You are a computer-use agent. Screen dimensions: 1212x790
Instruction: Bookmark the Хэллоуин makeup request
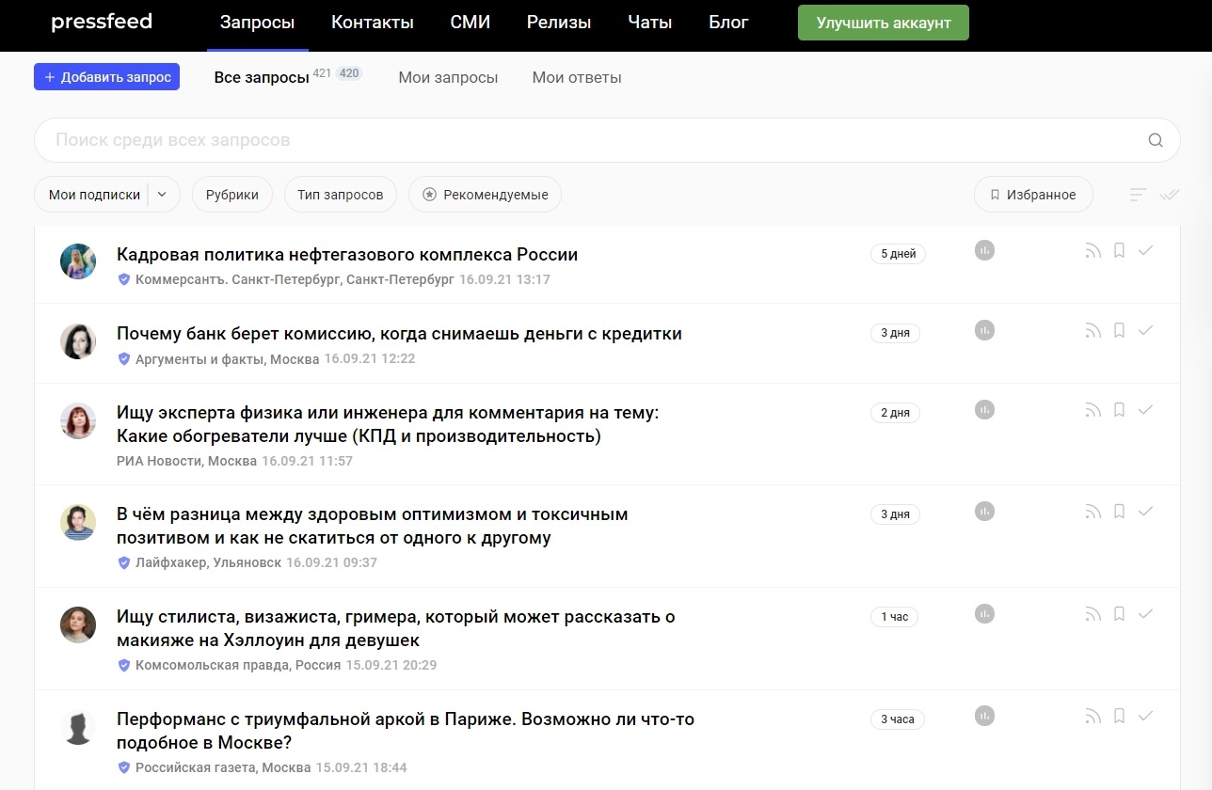coord(1119,614)
